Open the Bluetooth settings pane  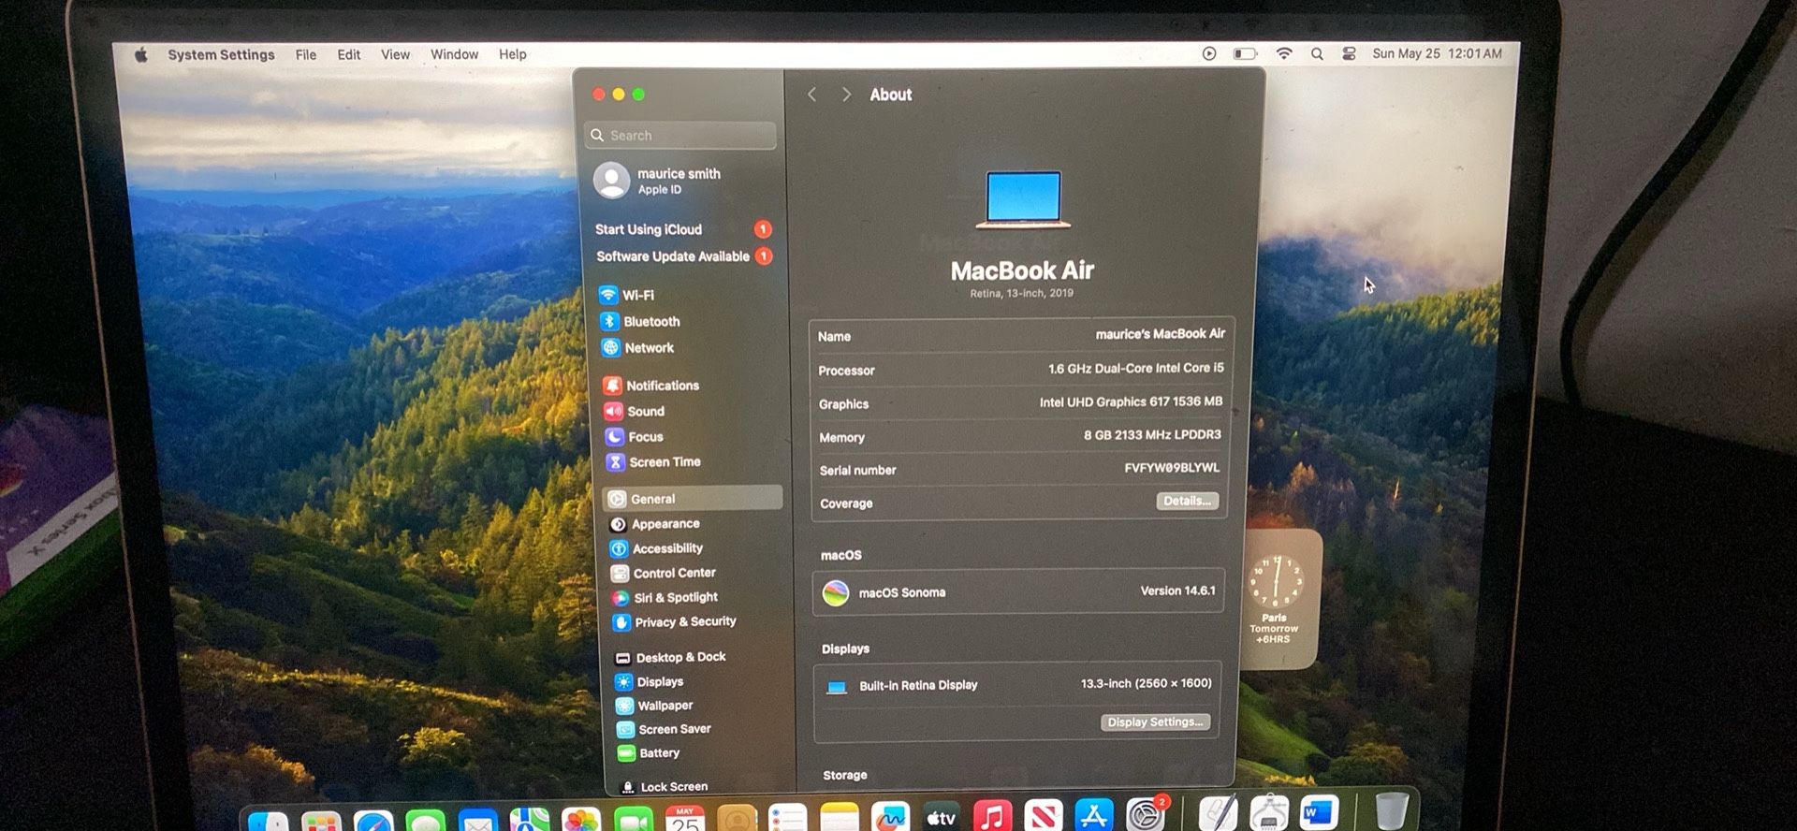641,321
